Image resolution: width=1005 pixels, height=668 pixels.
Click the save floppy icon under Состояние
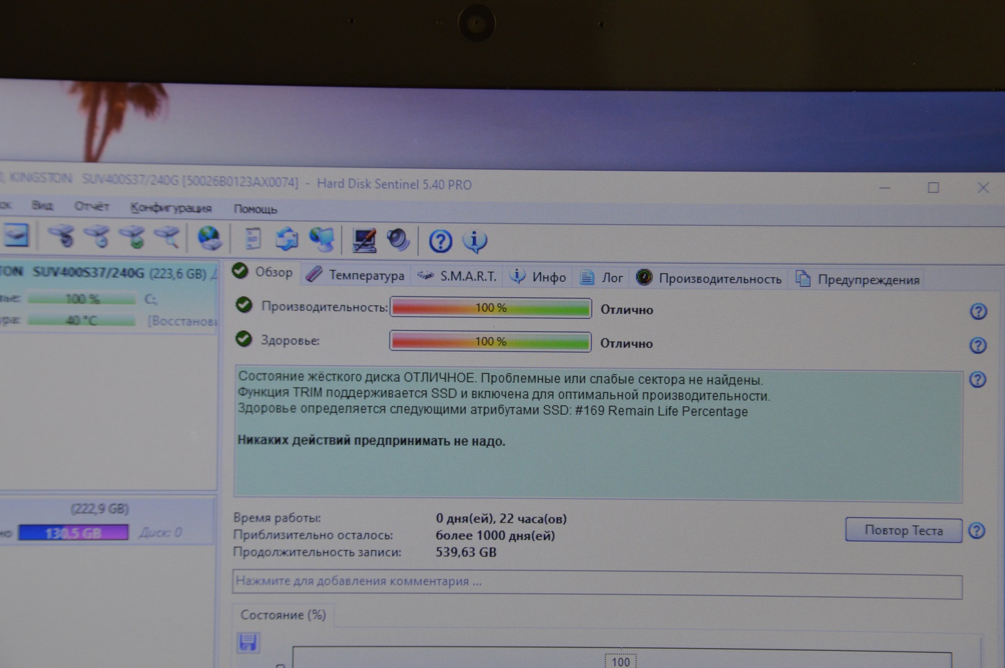(x=248, y=642)
